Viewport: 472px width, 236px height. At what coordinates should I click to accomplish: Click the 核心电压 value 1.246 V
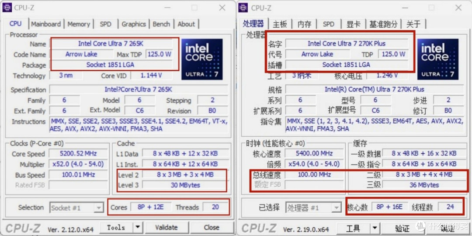click(x=387, y=75)
